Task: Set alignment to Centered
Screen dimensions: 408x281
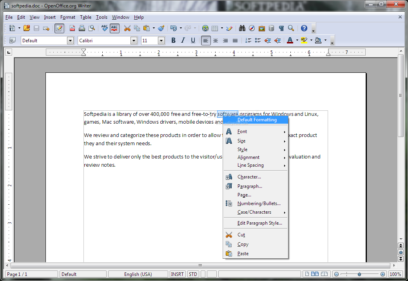Action: tap(216, 40)
